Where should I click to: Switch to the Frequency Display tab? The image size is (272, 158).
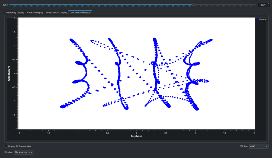pos(15,12)
